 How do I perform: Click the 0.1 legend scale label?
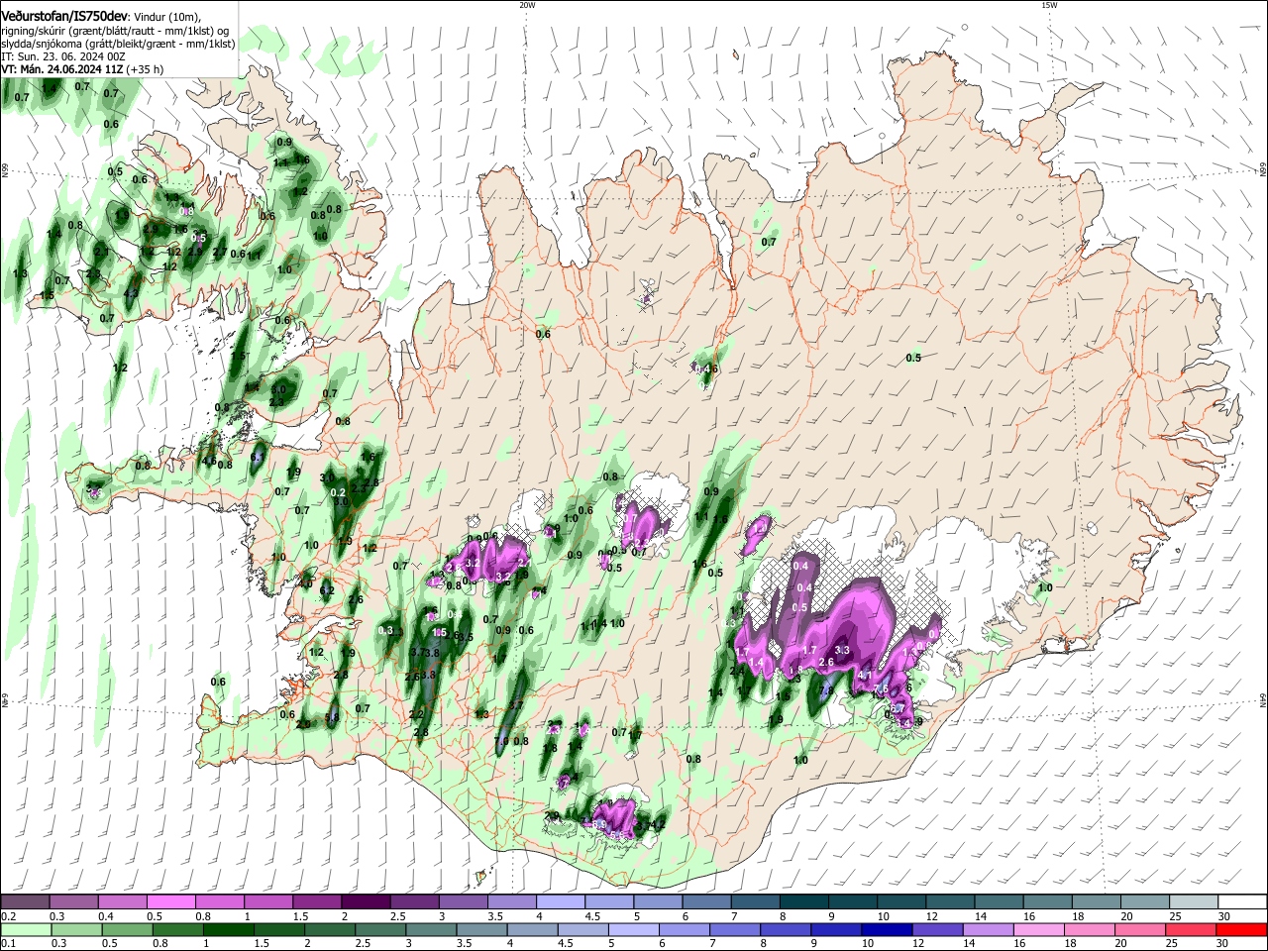pyautogui.click(x=8, y=943)
